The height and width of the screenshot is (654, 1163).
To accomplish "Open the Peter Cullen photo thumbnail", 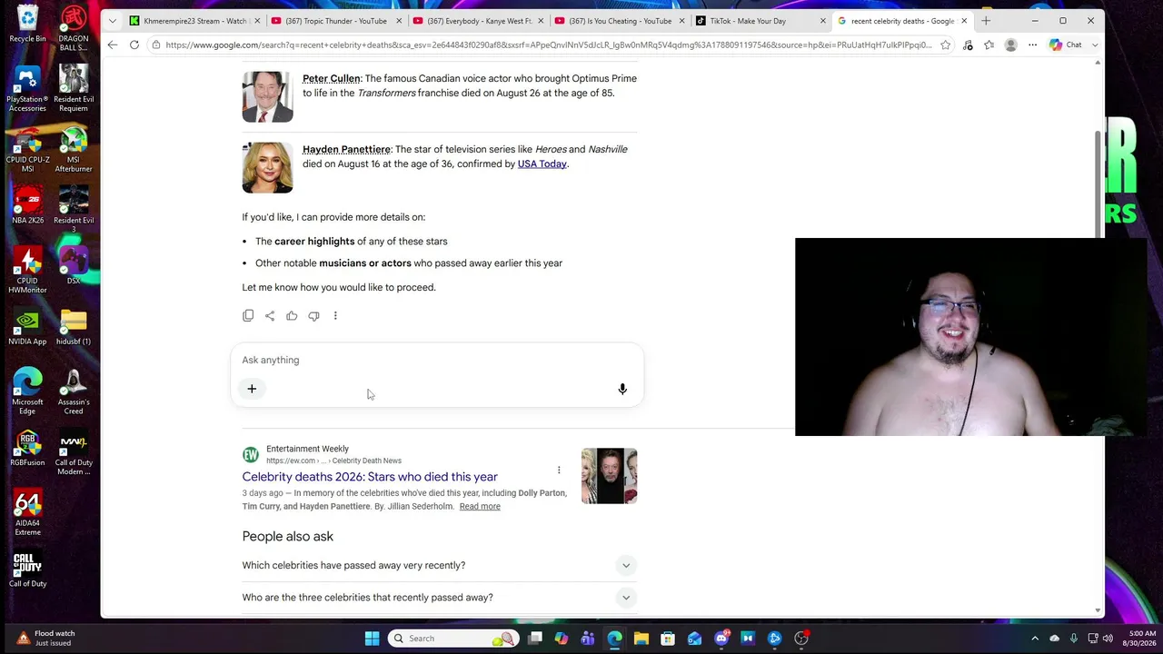I will click(x=267, y=96).
